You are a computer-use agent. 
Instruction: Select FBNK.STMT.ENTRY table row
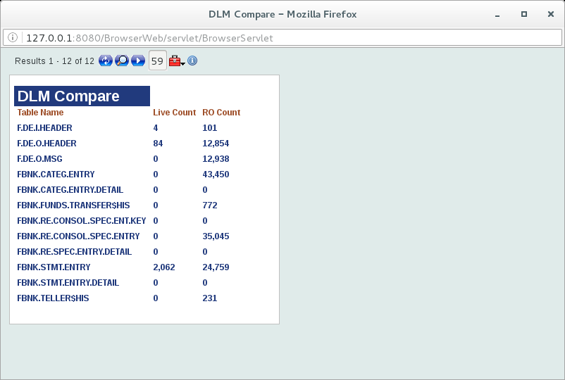54,267
